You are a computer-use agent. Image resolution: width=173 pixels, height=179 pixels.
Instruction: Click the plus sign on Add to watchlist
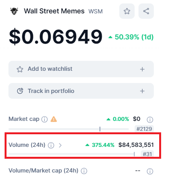142,69
